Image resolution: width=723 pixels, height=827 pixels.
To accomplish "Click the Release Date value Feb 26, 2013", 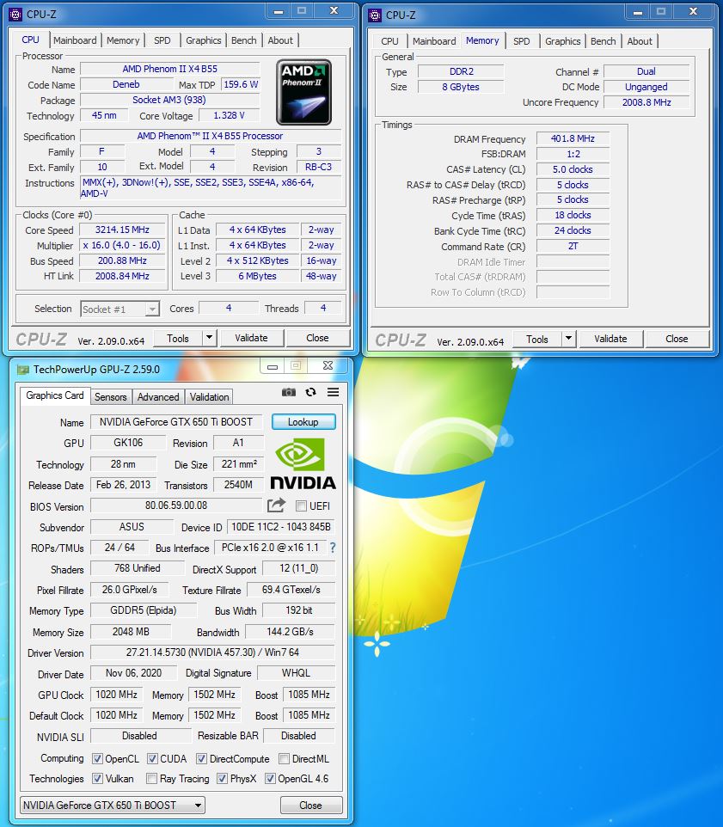I will [x=123, y=485].
